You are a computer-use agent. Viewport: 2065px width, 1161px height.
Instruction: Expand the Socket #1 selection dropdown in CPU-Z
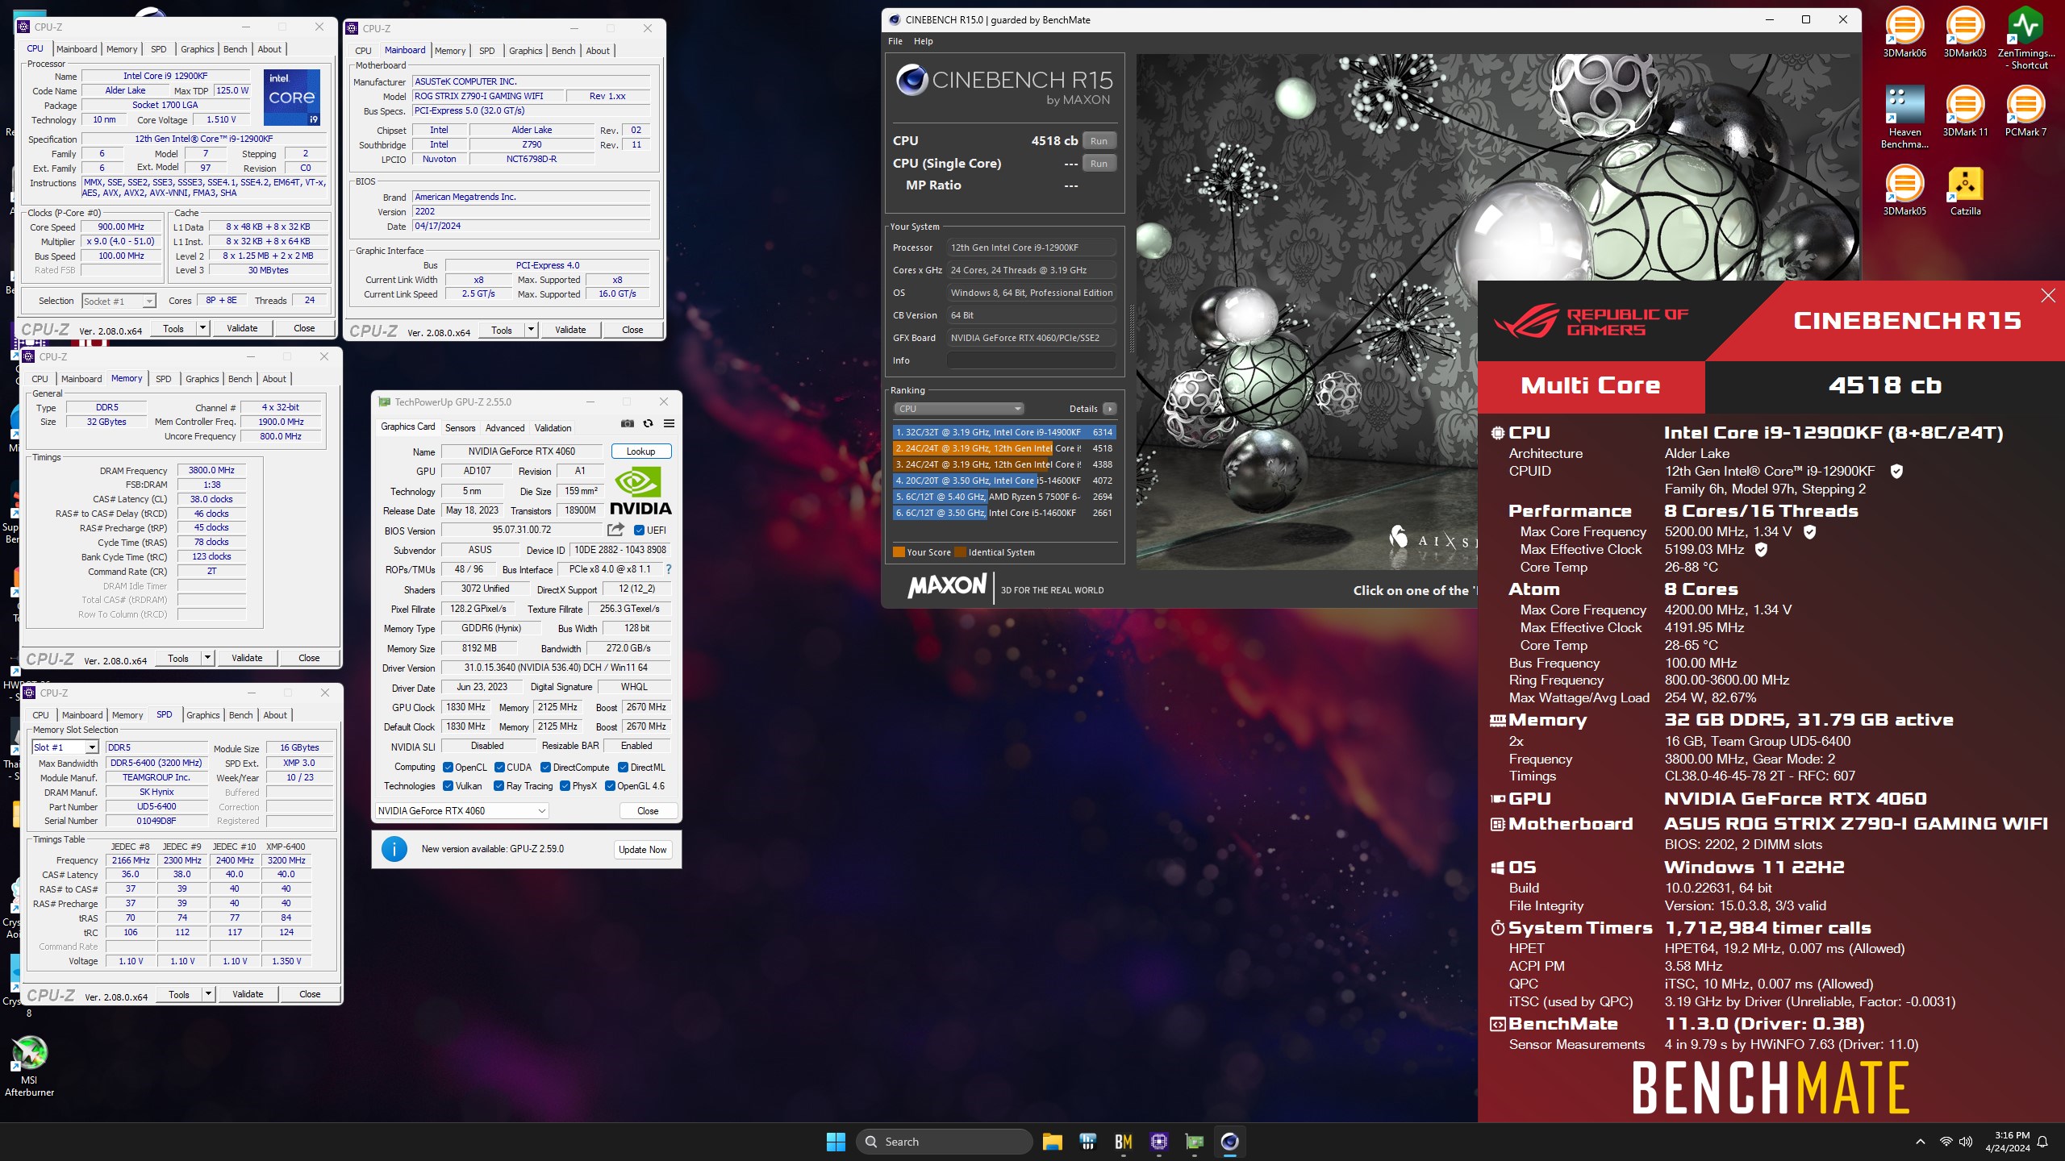[148, 302]
